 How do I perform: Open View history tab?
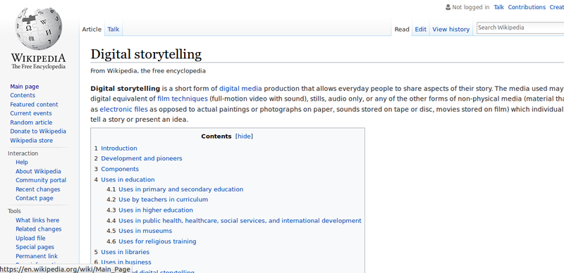[x=450, y=30]
